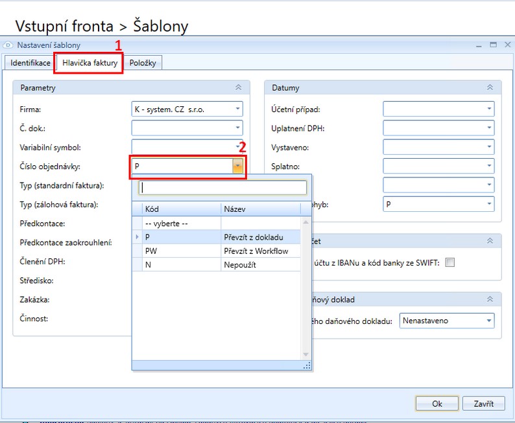Collapse the Datumy section chevron
Screen dimensions: 515x423
pos(489,87)
